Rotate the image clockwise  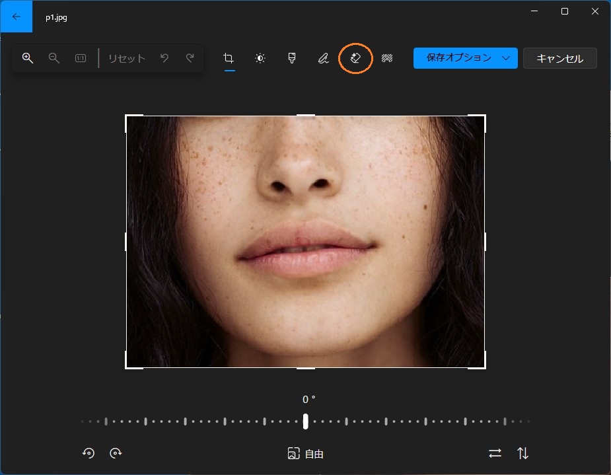click(116, 453)
